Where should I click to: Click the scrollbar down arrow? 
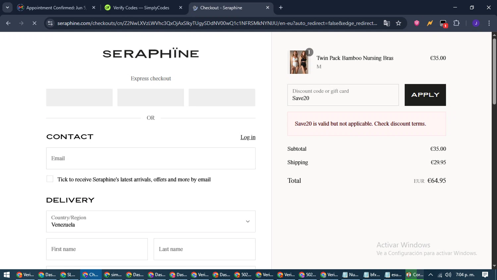pos(494,266)
